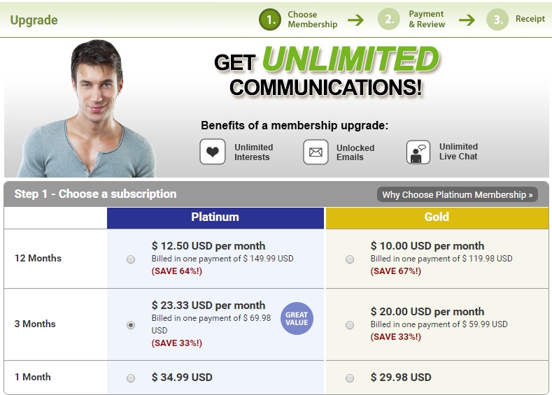The height and width of the screenshot is (395, 552).
Task: Click the Great Value badge
Action: click(x=297, y=319)
